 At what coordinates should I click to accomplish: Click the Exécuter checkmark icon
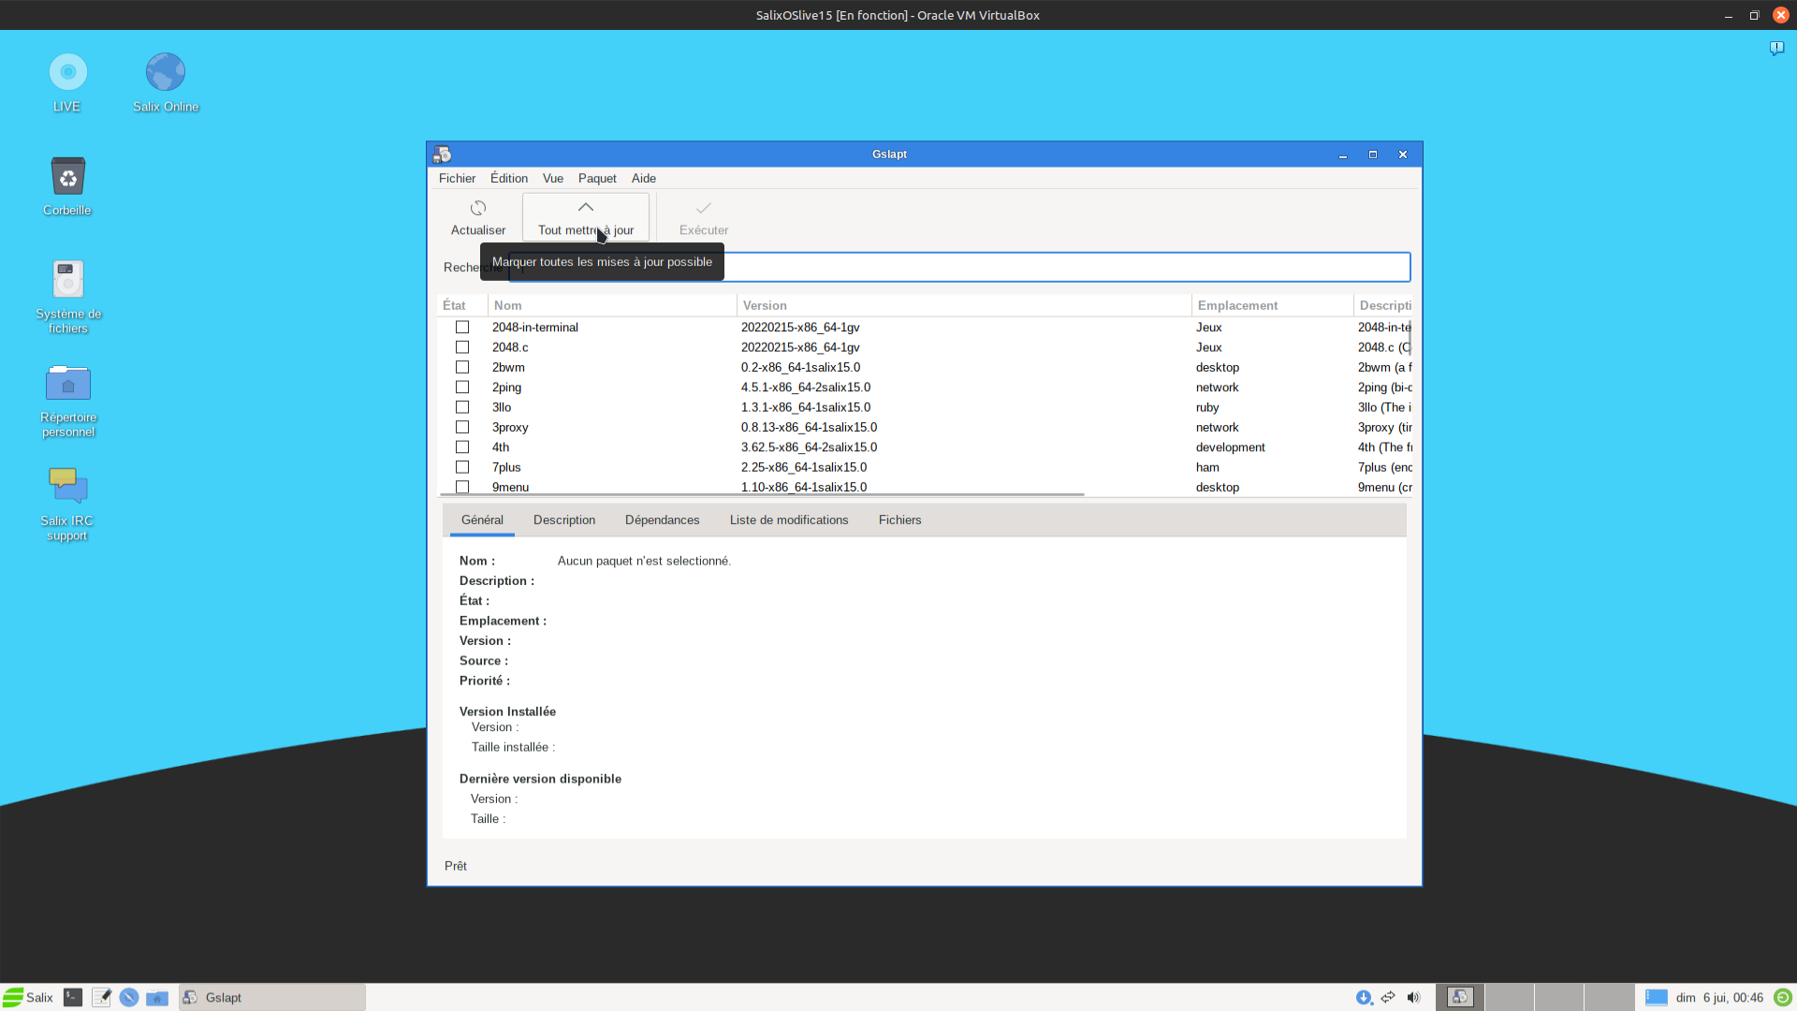tap(703, 208)
